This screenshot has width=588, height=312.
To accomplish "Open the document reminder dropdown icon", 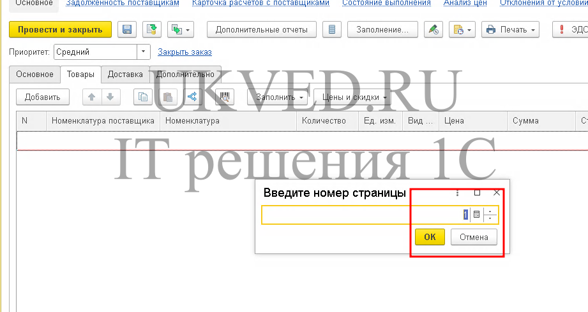I will [462, 29].
